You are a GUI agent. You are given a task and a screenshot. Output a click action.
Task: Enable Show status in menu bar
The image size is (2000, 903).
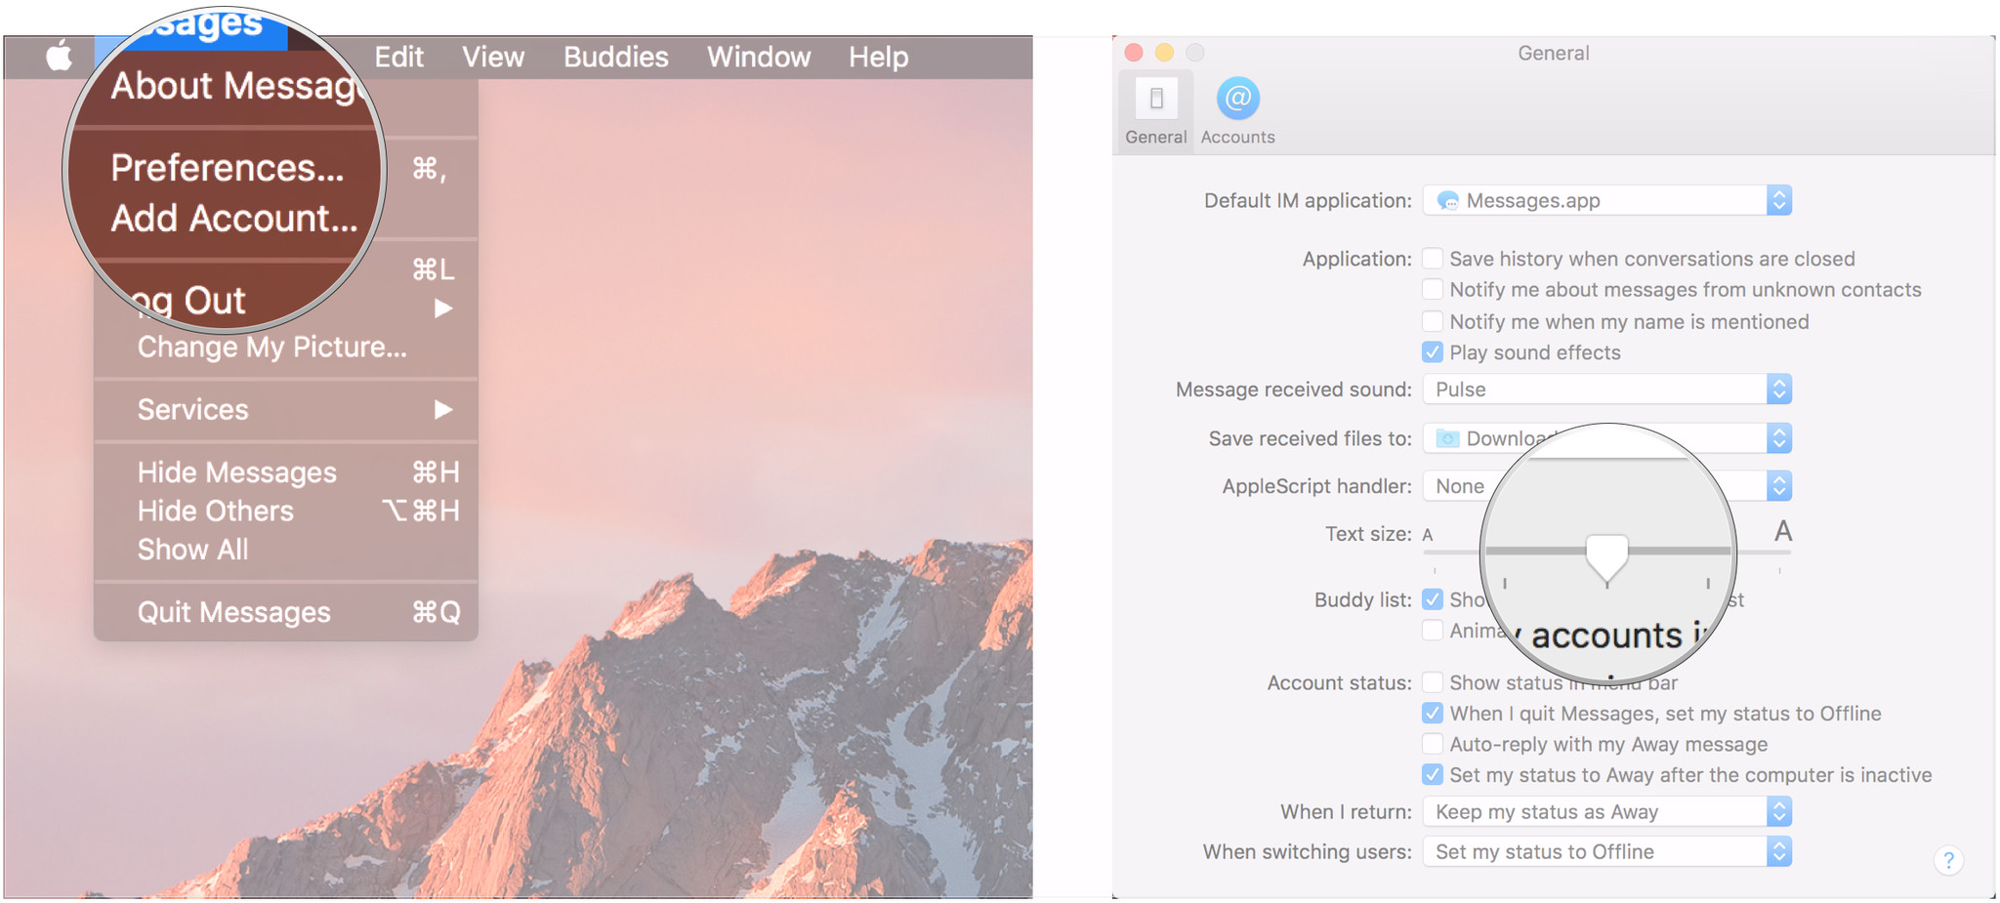point(1433,682)
